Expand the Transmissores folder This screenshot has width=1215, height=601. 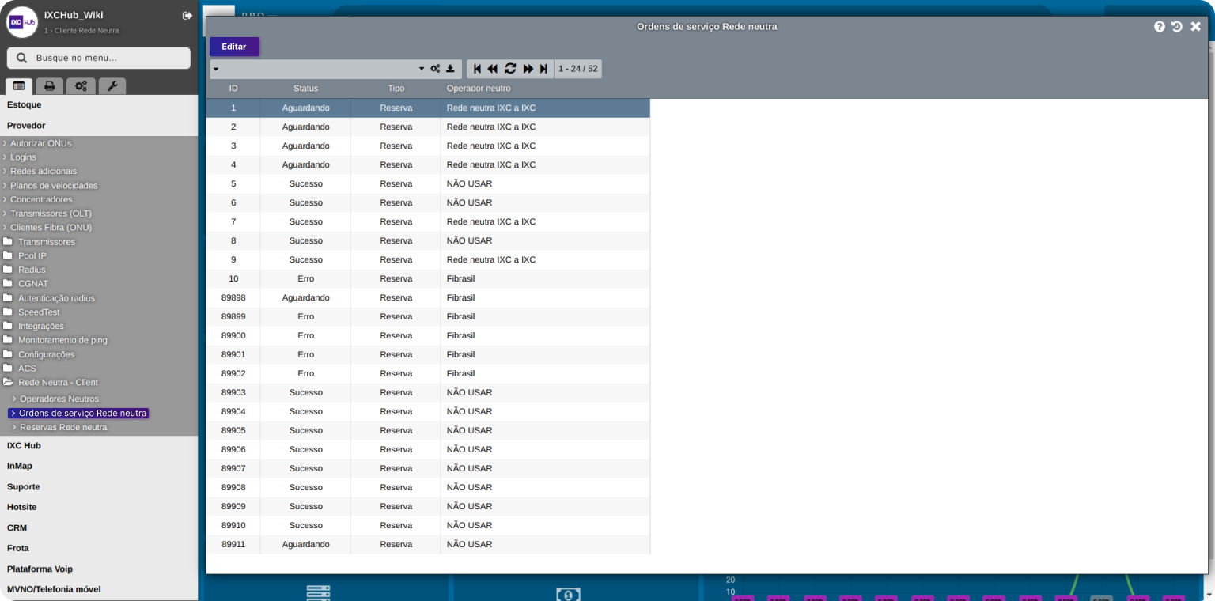[x=47, y=242]
